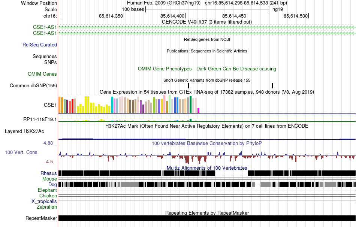Open the GTEx Gene Expression track title
The height and width of the screenshot is (227, 356).
click(207, 92)
